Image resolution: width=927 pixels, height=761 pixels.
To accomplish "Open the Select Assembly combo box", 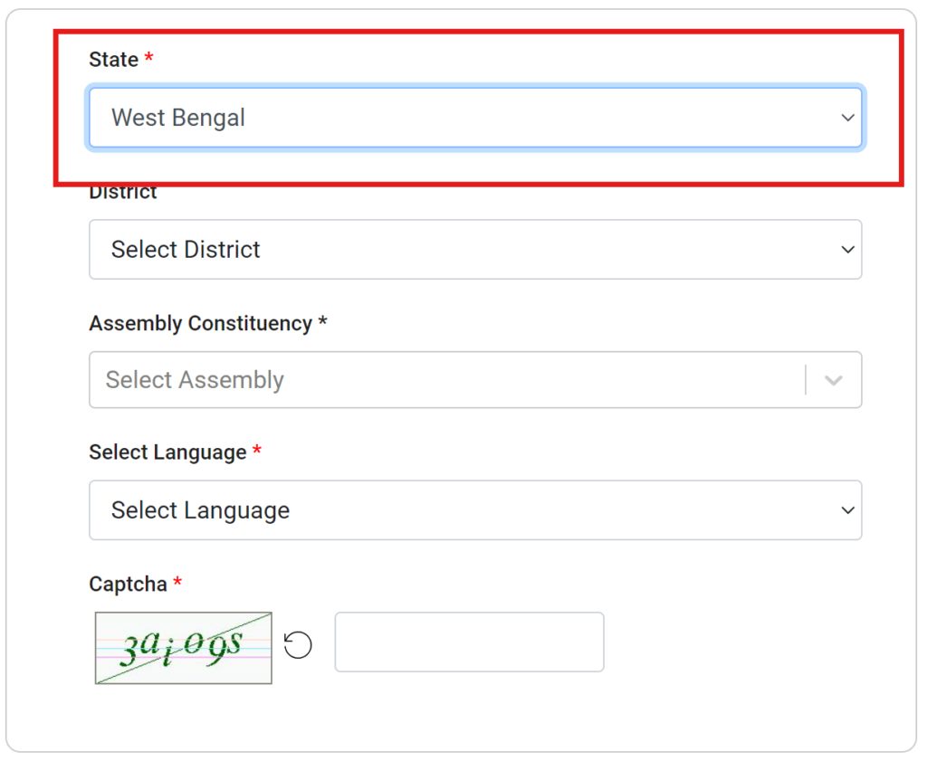I will click(x=444, y=380).
